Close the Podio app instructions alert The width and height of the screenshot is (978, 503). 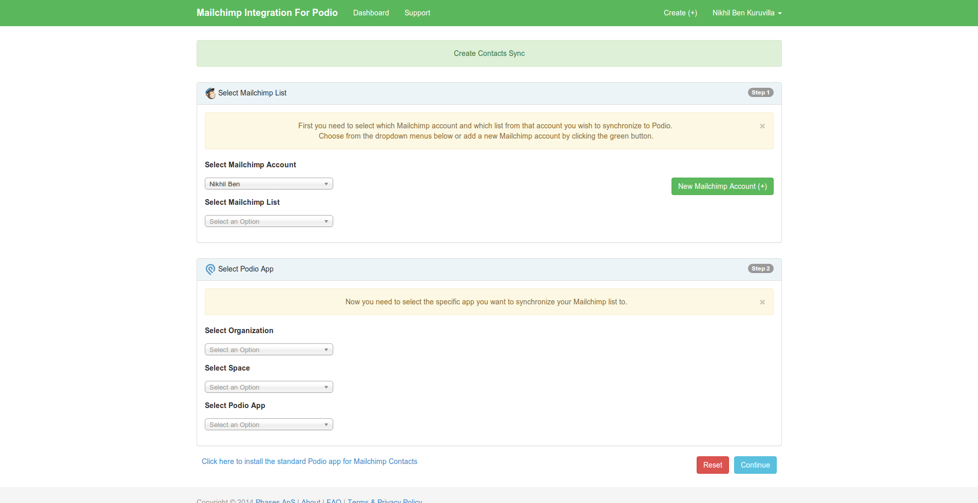click(762, 302)
